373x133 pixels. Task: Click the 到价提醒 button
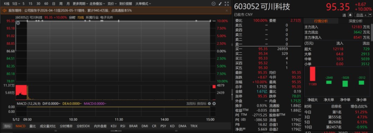tap(126, 4)
